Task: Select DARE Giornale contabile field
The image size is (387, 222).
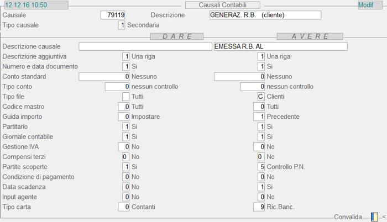Action: pos(125,137)
